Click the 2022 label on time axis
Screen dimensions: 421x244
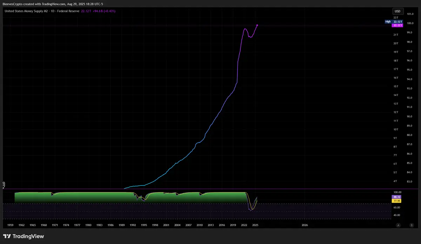click(244, 225)
